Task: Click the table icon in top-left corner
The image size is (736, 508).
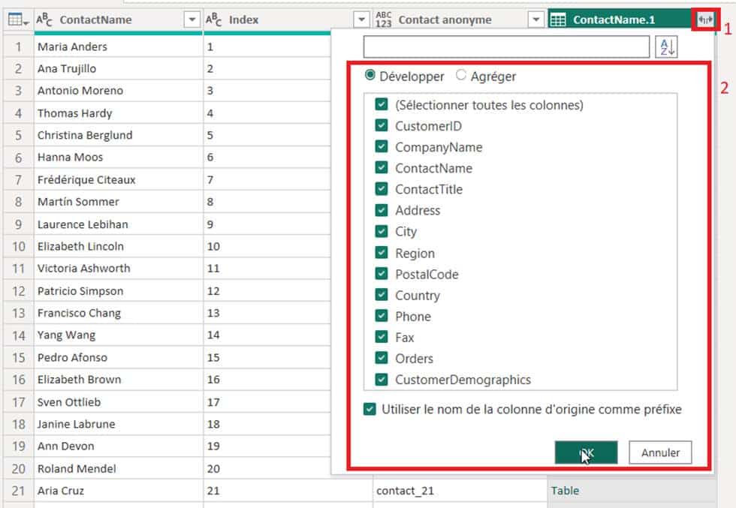Action: coord(17,20)
